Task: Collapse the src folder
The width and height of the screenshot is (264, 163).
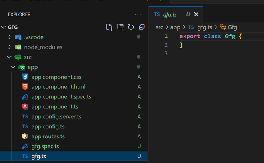Action: tap(10, 57)
